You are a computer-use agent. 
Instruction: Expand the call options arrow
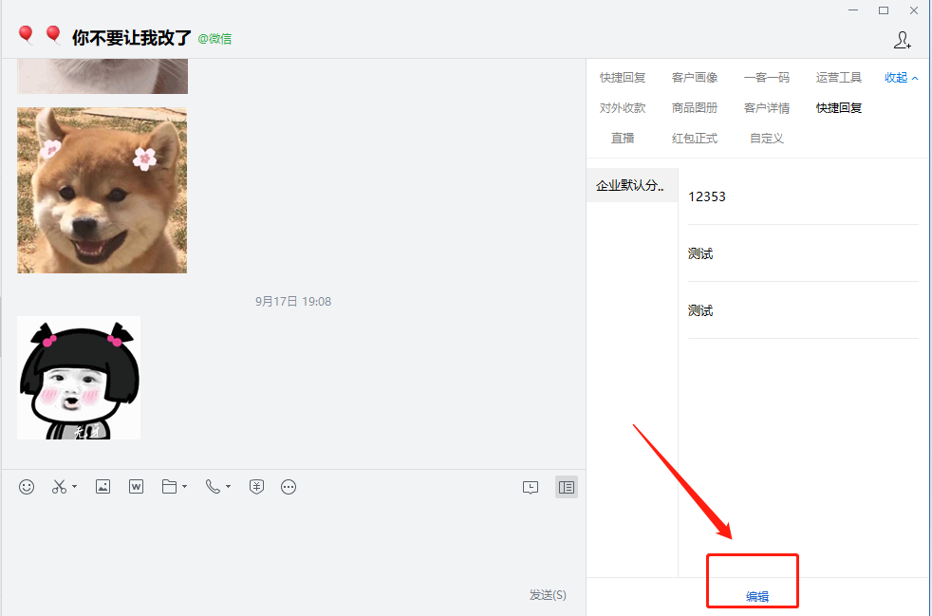click(228, 486)
